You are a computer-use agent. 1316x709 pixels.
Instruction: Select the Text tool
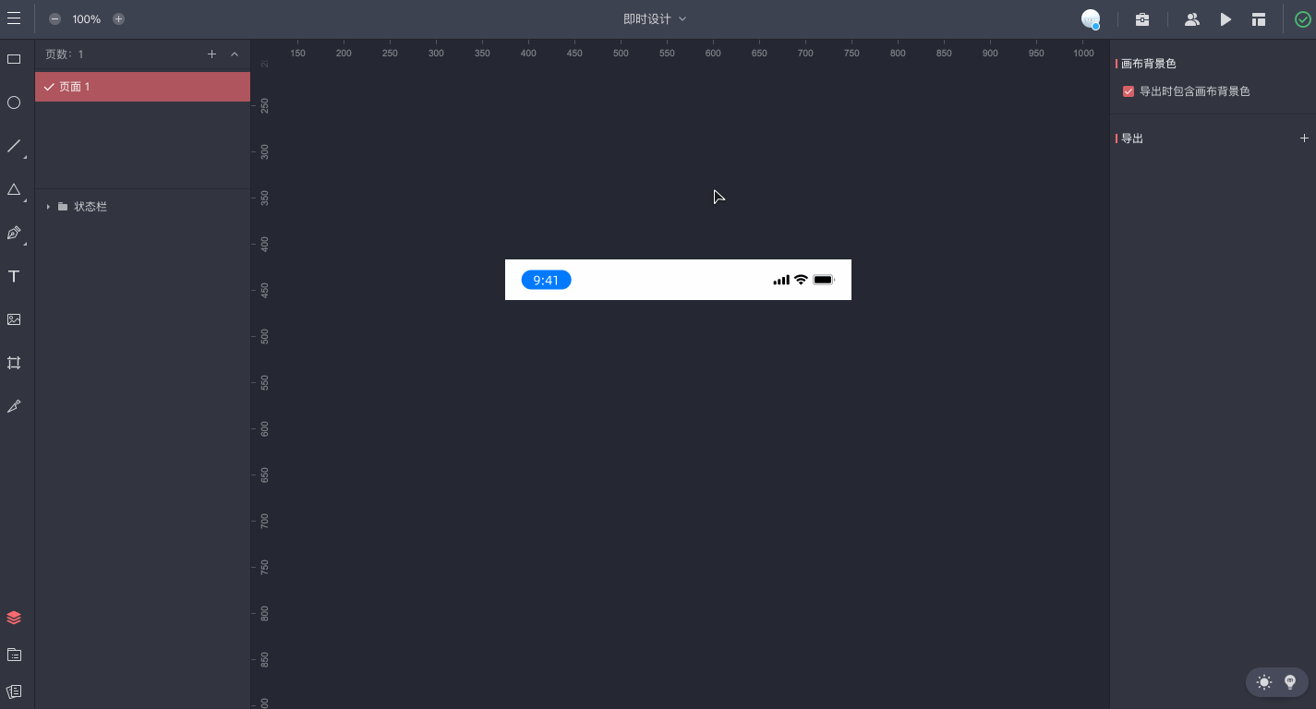pos(14,277)
